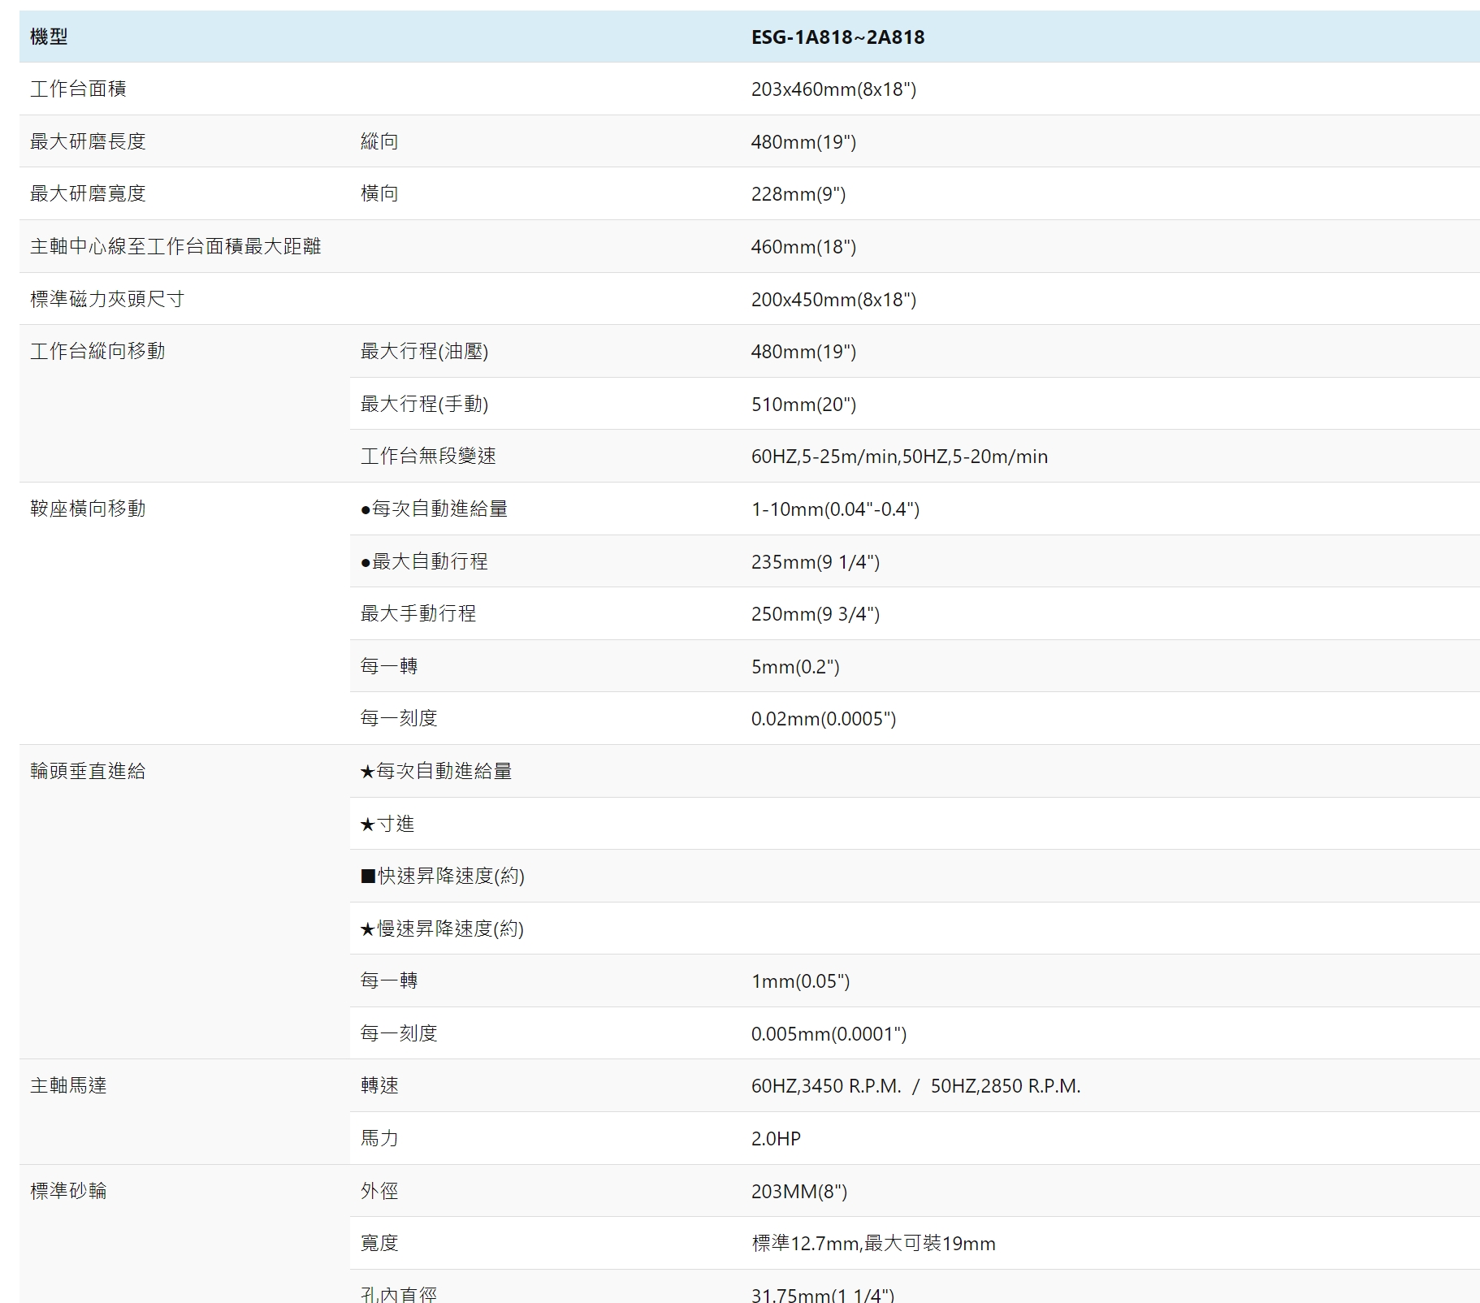The image size is (1480, 1303).
Task: Select value 2.0HP
Action: tap(776, 1139)
